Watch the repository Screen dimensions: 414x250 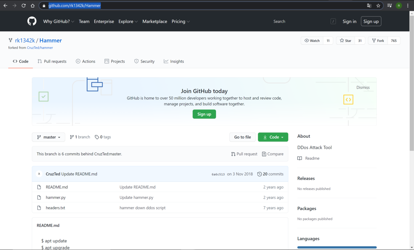[312, 41]
